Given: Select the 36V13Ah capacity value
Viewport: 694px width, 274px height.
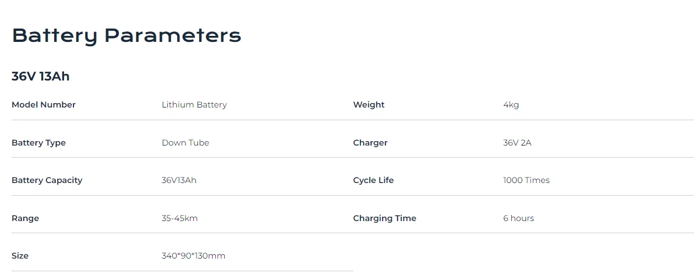Looking at the screenshot, I should tap(179, 180).
